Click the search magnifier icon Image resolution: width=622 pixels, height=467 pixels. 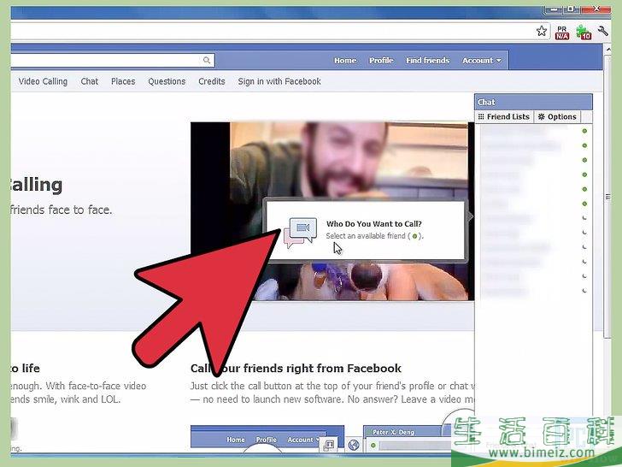[207, 61]
